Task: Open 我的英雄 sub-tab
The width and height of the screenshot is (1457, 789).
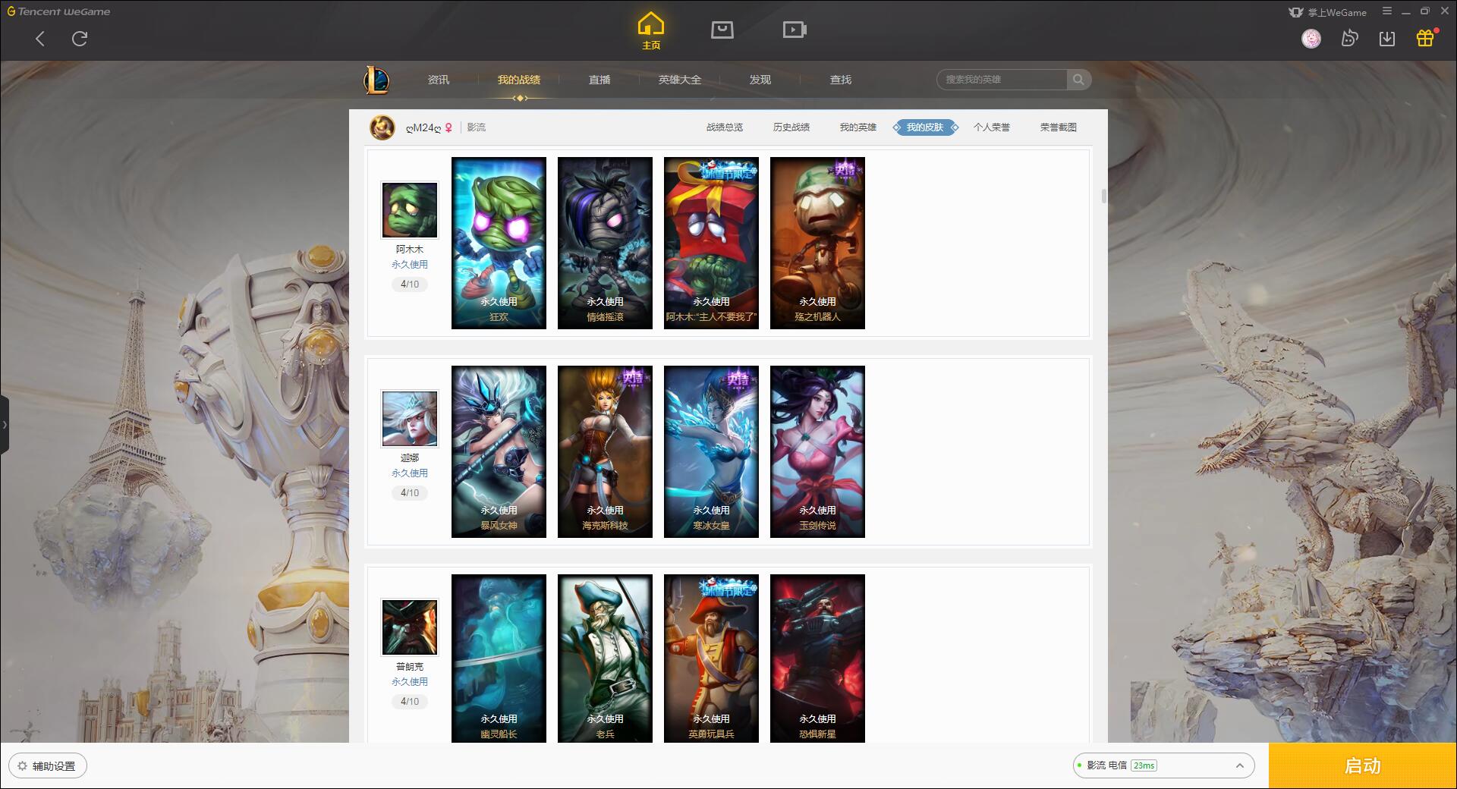Action: coord(858,127)
